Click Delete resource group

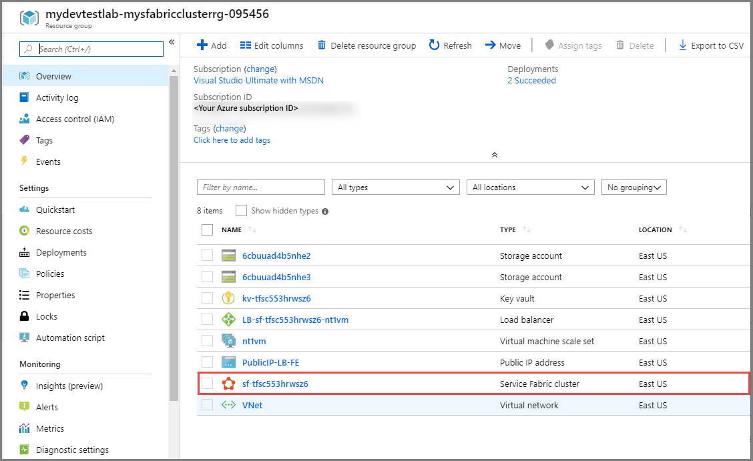[367, 45]
